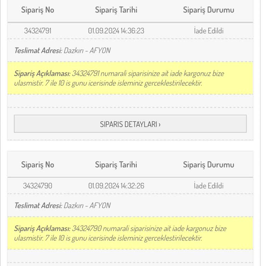This screenshot has height=266, width=266.
Task: Click Teslimat Adresi label under order 34324790
Action: 38,205
